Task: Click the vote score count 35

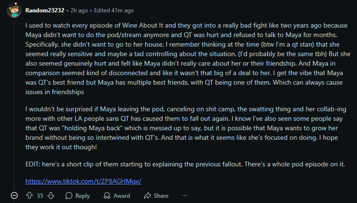Action: click(40, 195)
